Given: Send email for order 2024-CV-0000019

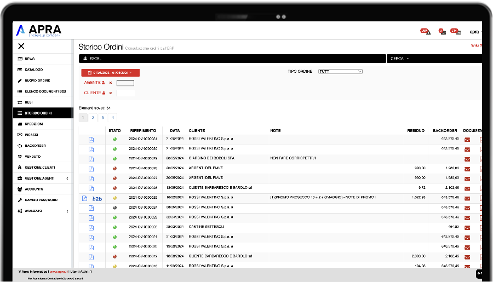Looking at the screenshot, I should coord(467,257).
